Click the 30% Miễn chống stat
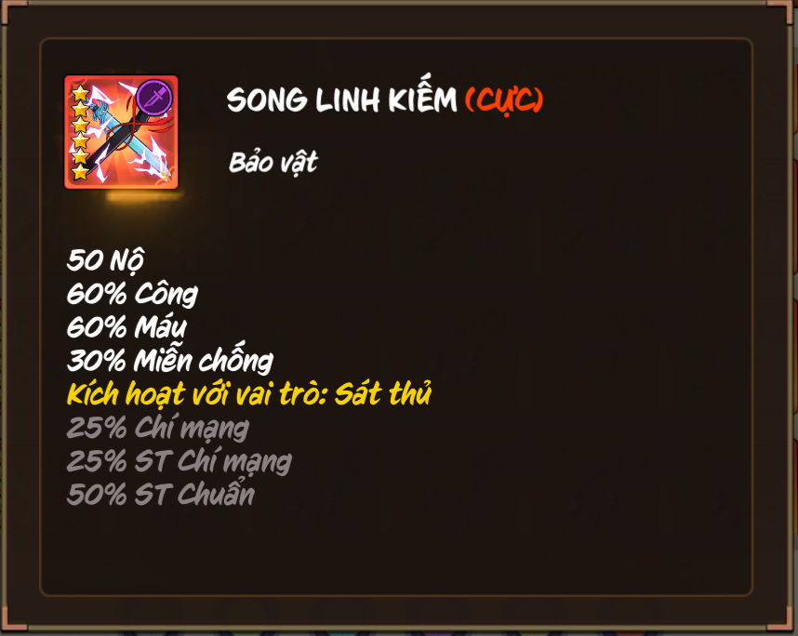Viewport: 798px width, 636px height. (170, 359)
